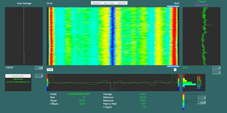Click the 0.9% histogram percentage
Image resolution: width=227 pixels, height=113 pixels.
click(x=199, y=77)
